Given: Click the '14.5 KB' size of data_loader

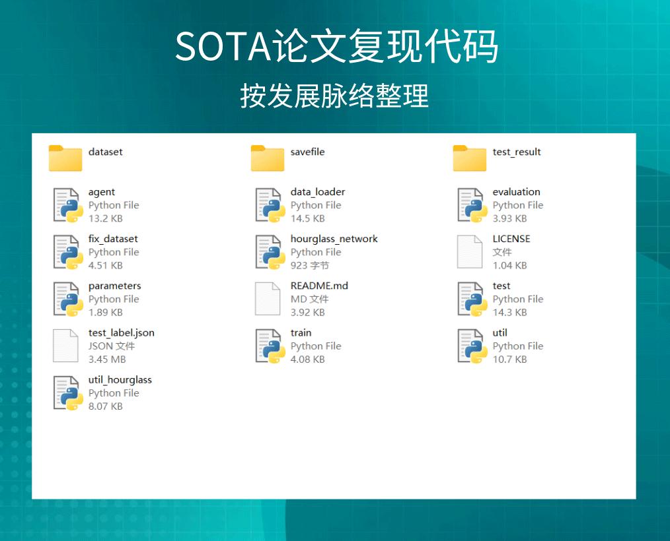Looking at the screenshot, I should point(308,218).
